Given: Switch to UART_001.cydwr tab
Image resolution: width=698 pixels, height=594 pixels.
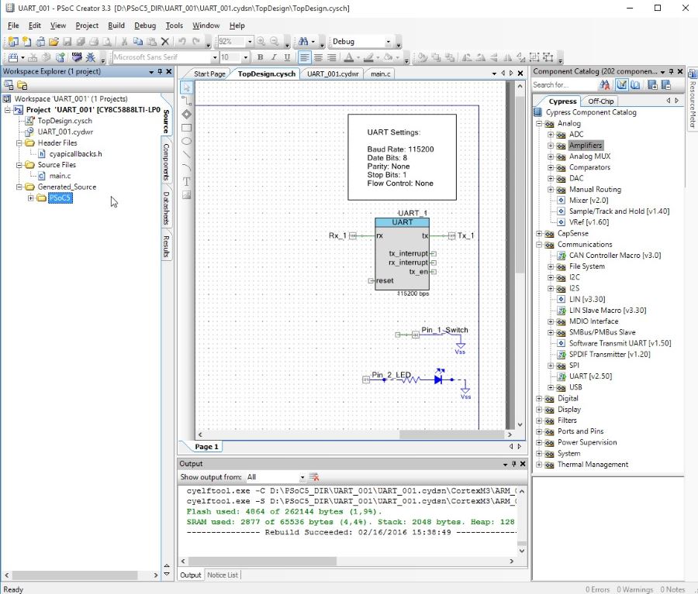Looking at the screenshot, I should coord(333,74).
